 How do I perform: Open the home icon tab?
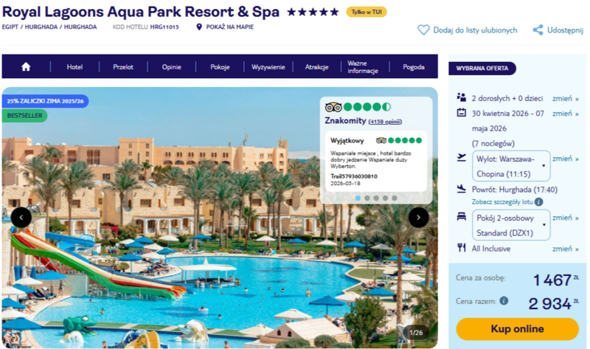[26, 66]
